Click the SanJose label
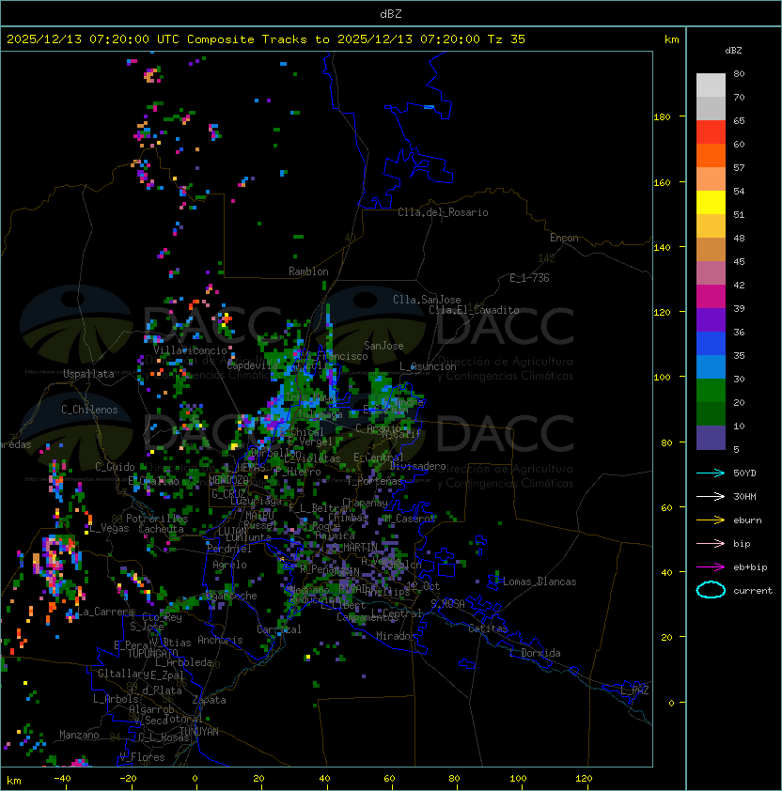Viewport: 782px width, 791px height. point(383,346)
